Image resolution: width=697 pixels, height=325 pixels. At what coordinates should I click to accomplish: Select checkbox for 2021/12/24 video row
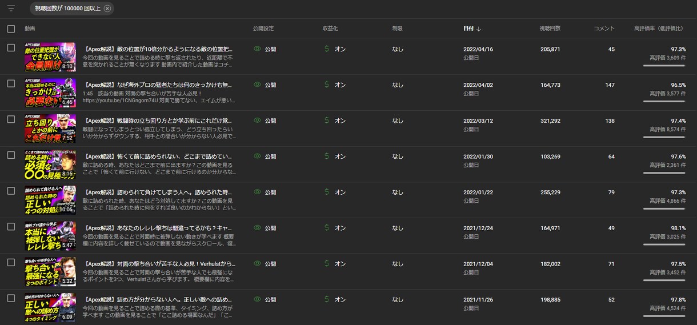(x=11, y=227)
